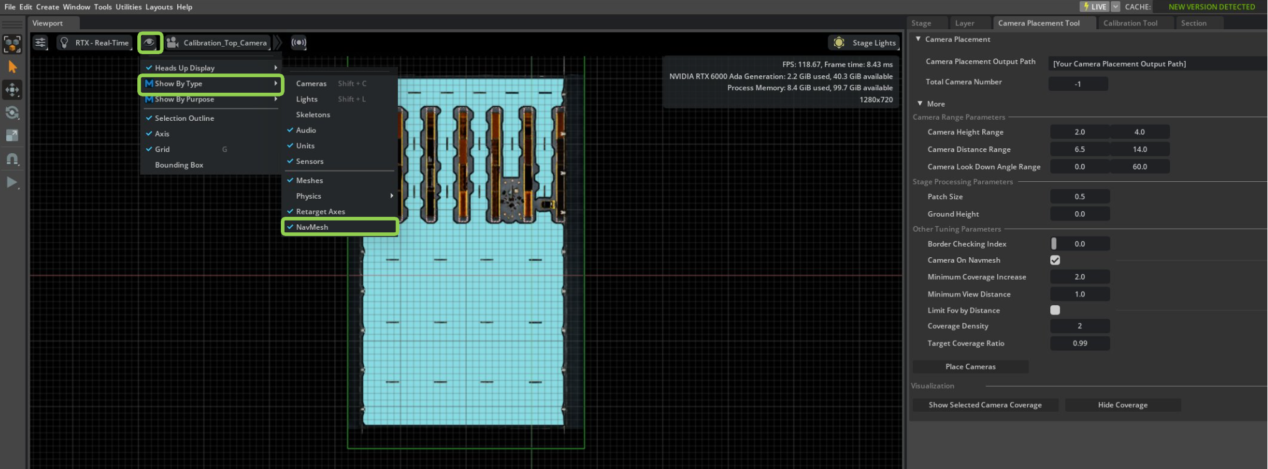The image size is (1268, 469).
Task: Open the Utilities menu
Action: (x=129, y=7)
